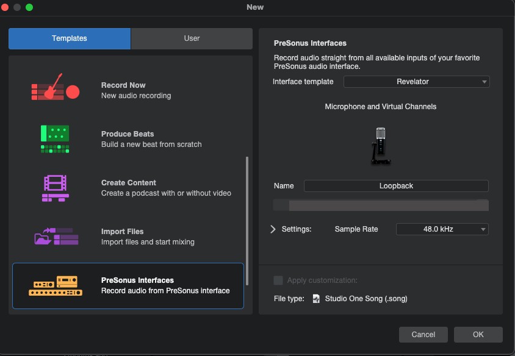Click the Studio One Song file icon
The width and height of the screenshot is (515, 356).
316,299
